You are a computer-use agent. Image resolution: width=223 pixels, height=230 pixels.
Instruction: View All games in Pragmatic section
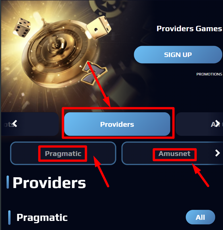pos(200,217)
